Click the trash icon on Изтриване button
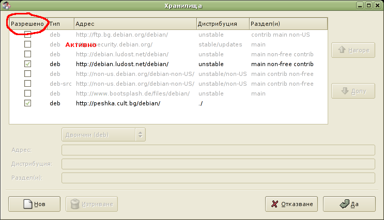Screen dimensions: 384x220 [75, 204]
